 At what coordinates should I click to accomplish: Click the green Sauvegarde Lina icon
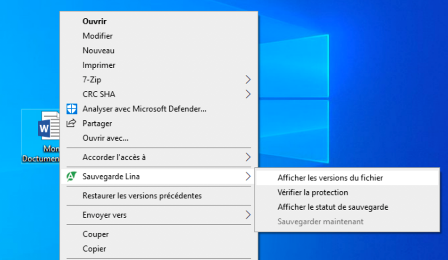click(71, 177)
